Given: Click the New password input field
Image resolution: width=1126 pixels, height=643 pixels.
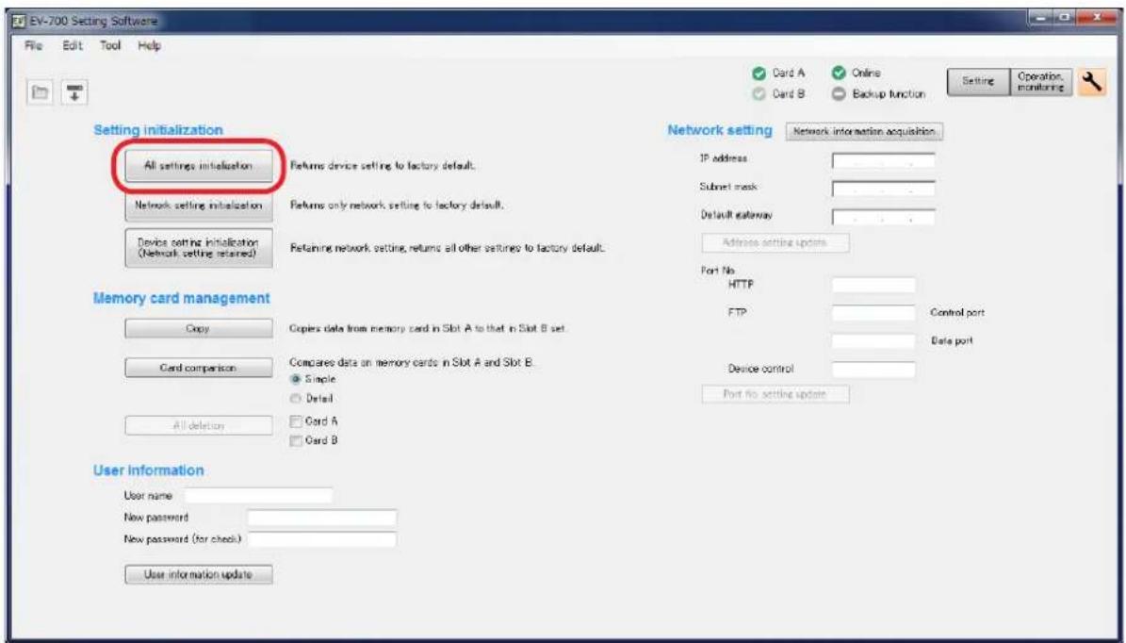Looking at the screenshot, I should [x=321, y=518].
